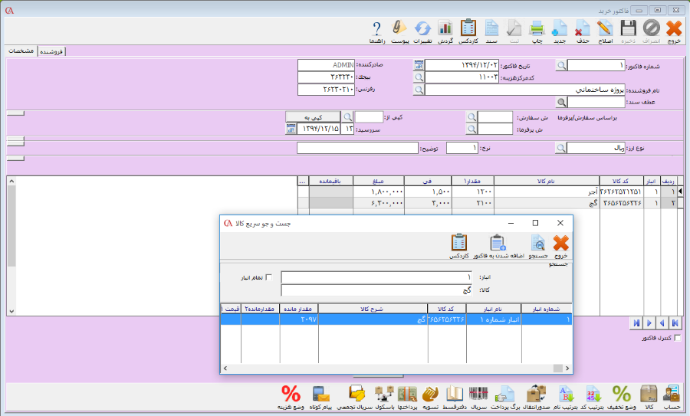Image resolution: width=690 pixels, height=416 pixels.
Task: Open the سریال barcode icon
Action: pos(478,395)
